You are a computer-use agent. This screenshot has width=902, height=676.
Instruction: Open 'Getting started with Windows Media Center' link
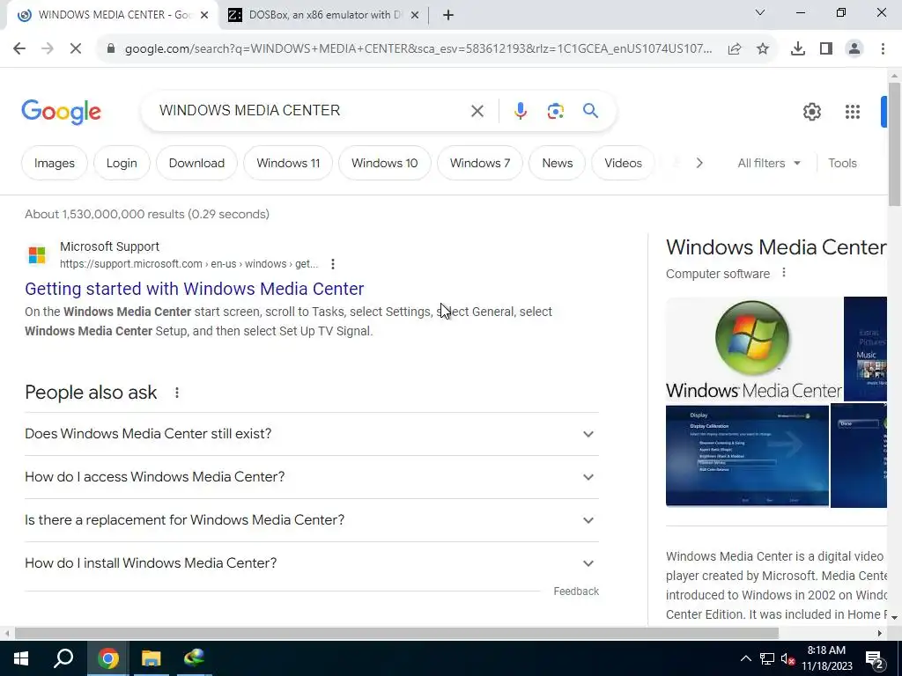coord(195,289)
